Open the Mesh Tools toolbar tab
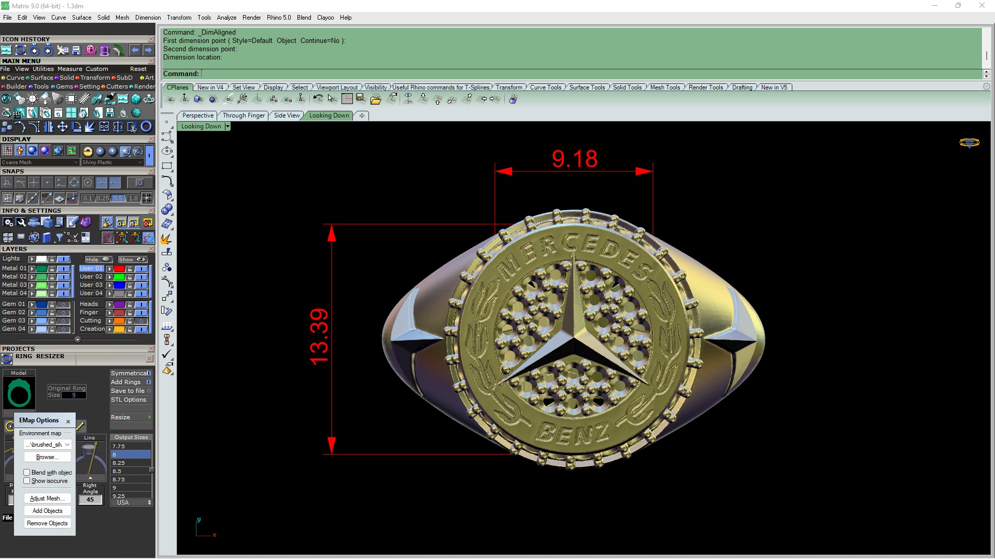 point(665,87)
